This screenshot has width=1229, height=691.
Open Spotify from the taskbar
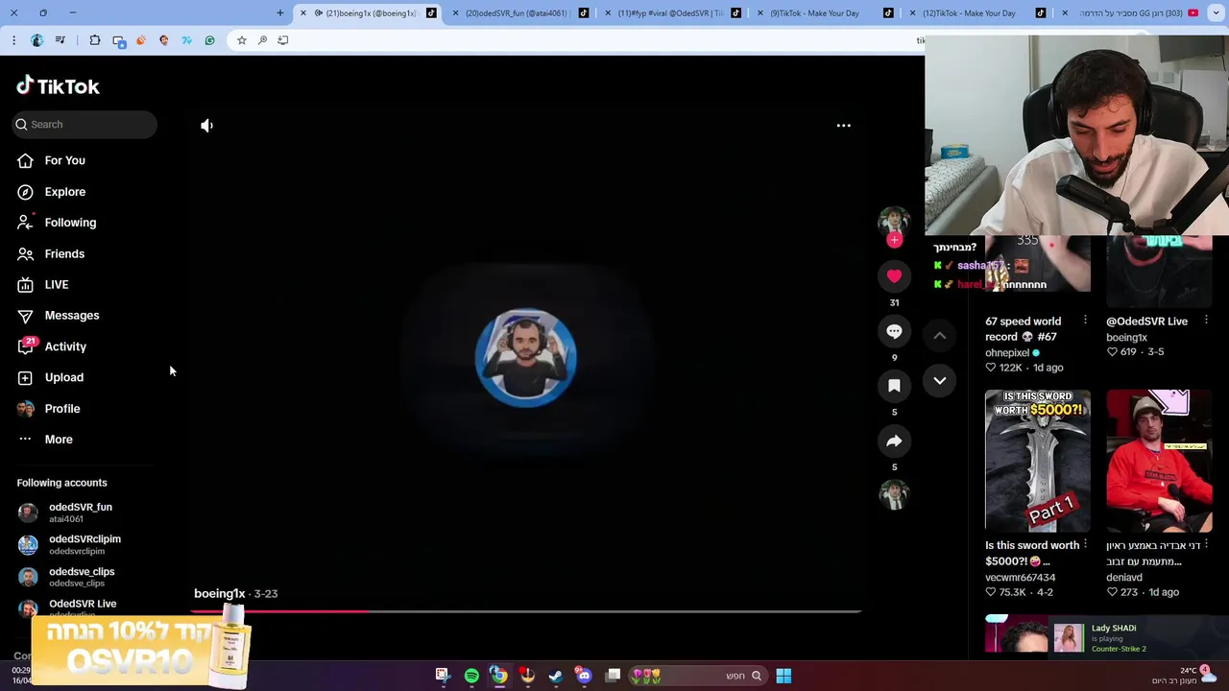(x=471, y=676)
